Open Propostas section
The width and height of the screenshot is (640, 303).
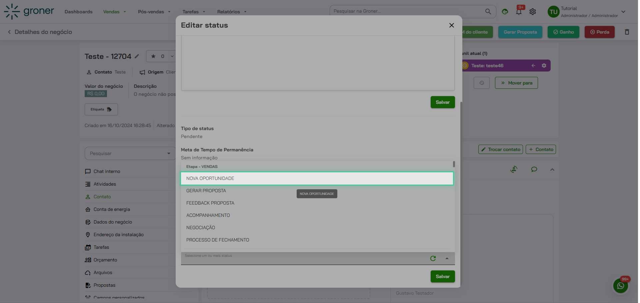104,285
